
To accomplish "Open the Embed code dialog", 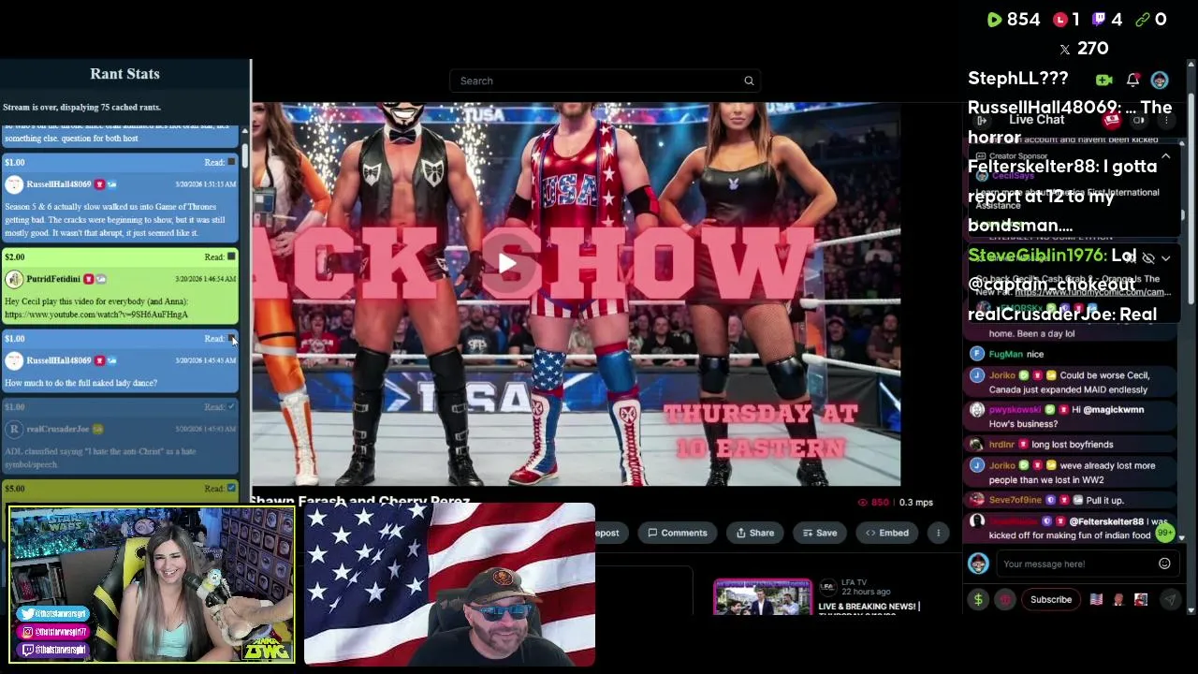I will 887,533.
